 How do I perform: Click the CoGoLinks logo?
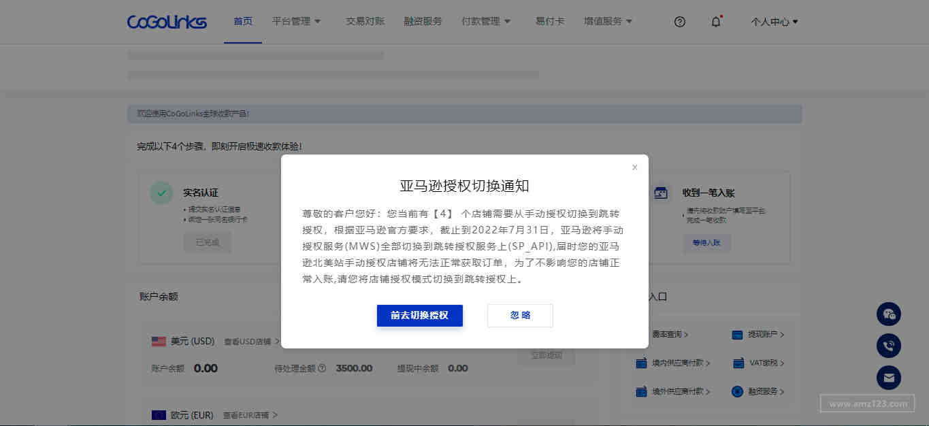tap(167, 22)
